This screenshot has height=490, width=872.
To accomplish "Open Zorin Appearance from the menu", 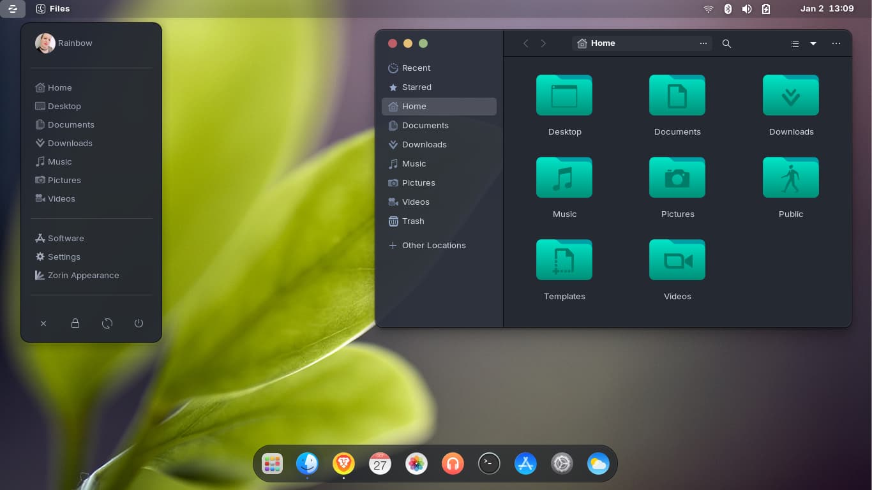I will (83, 276).
